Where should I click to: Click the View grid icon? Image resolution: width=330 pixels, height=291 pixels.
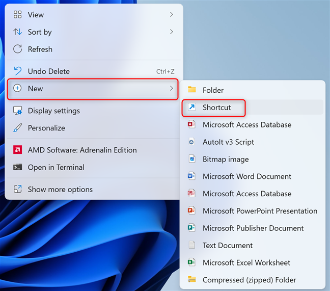(x=17, y=15)
